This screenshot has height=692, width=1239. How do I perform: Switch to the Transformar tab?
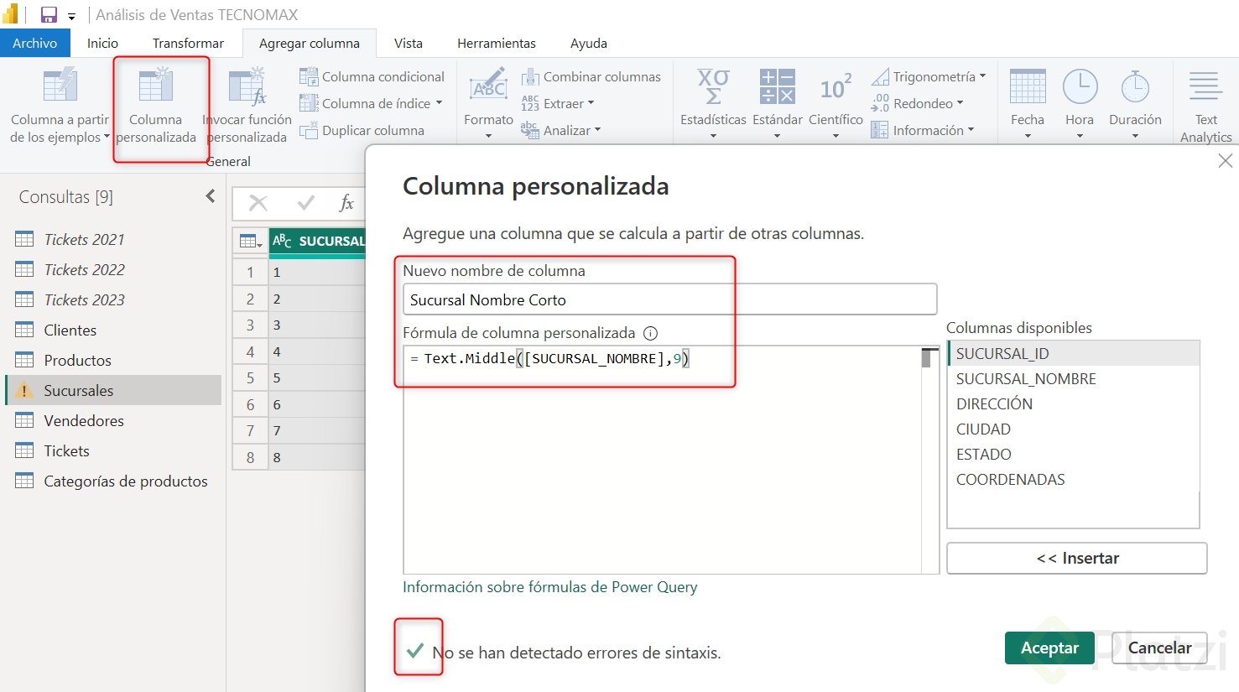click(x=188, y=43)
